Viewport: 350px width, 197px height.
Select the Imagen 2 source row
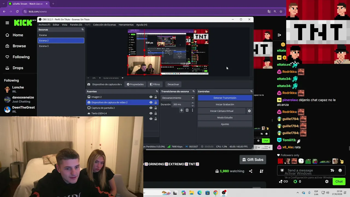pyautogui.click(x=122, y=97)
